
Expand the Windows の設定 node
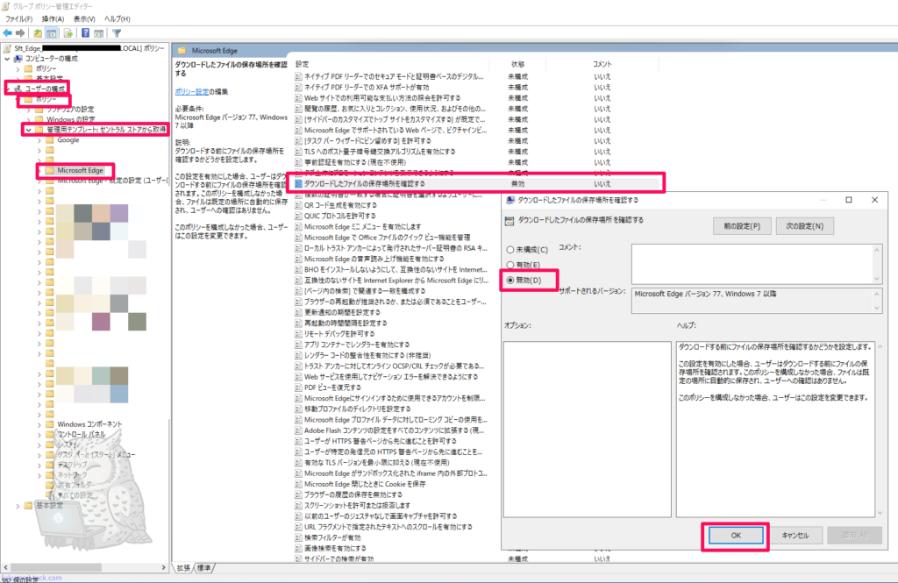pyautogui.click(x=28, y=120)
